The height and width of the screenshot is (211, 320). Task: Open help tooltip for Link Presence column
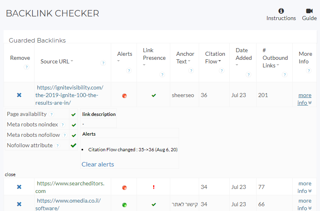tap(162, 75)
